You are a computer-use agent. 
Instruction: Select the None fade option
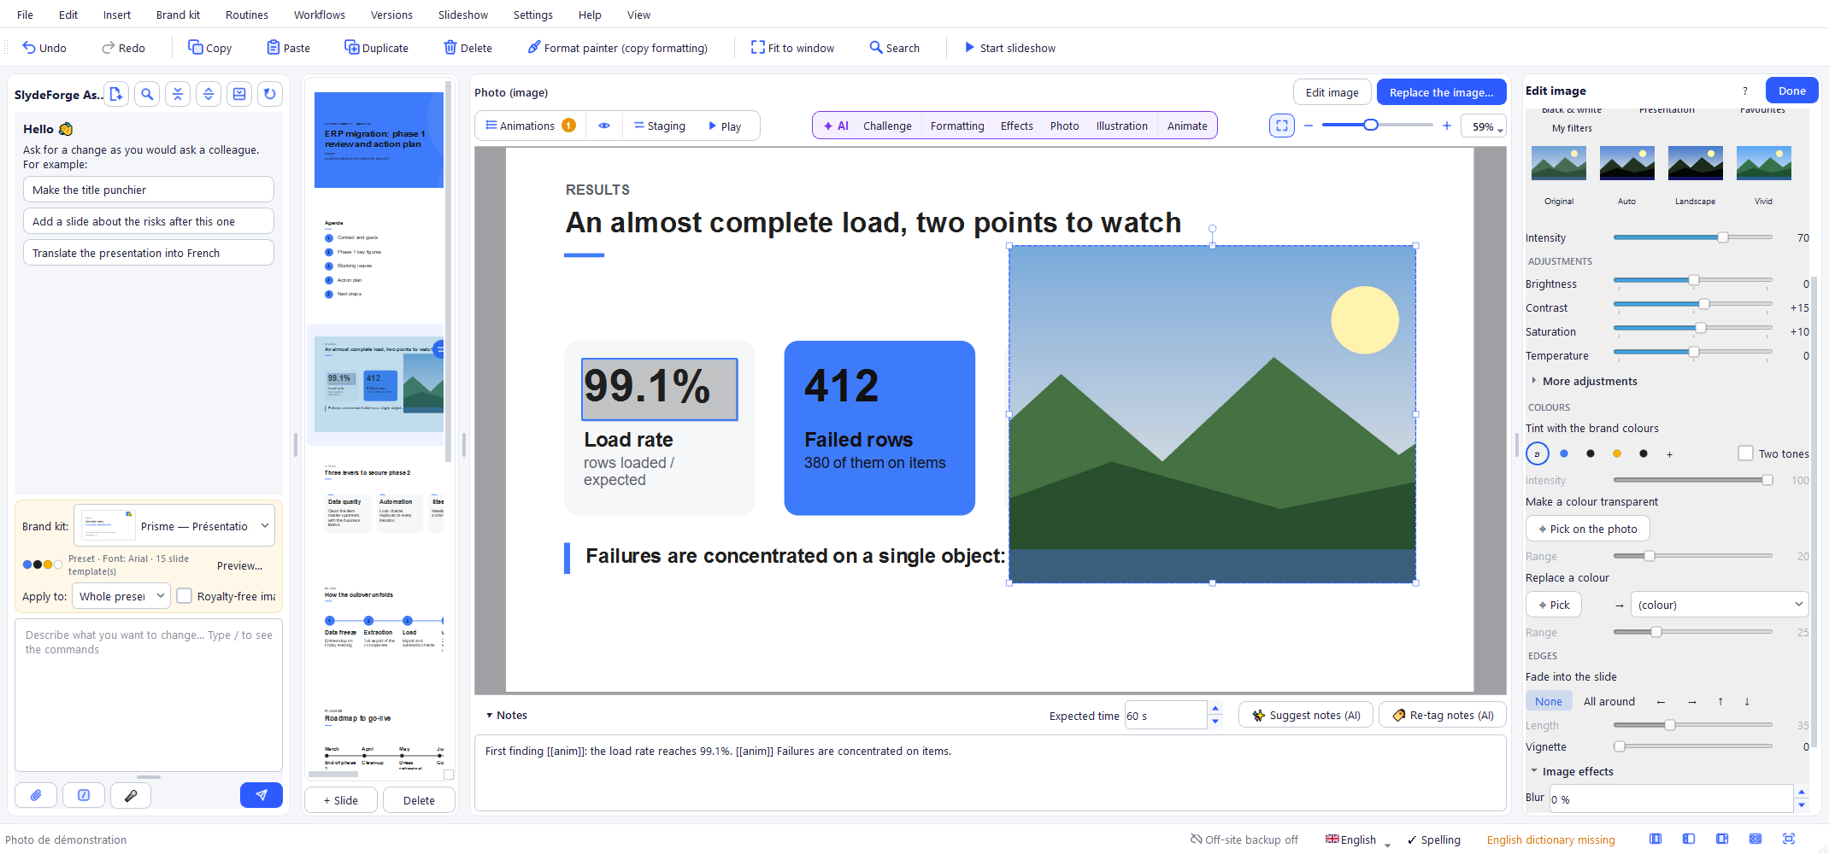1549,701
